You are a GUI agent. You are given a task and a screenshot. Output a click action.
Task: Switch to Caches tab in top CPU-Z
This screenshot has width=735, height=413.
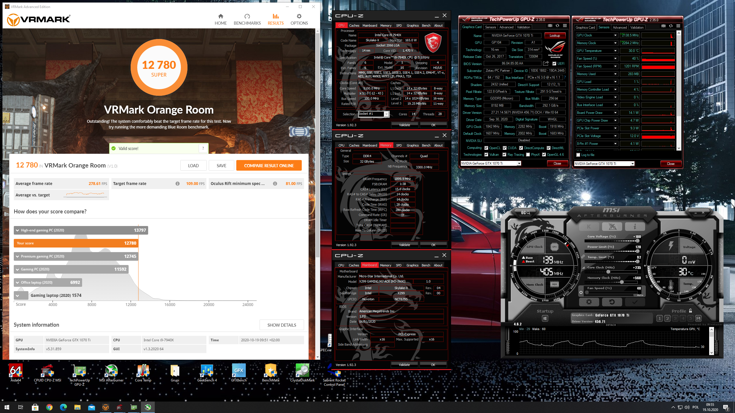[x=354, y=26]
